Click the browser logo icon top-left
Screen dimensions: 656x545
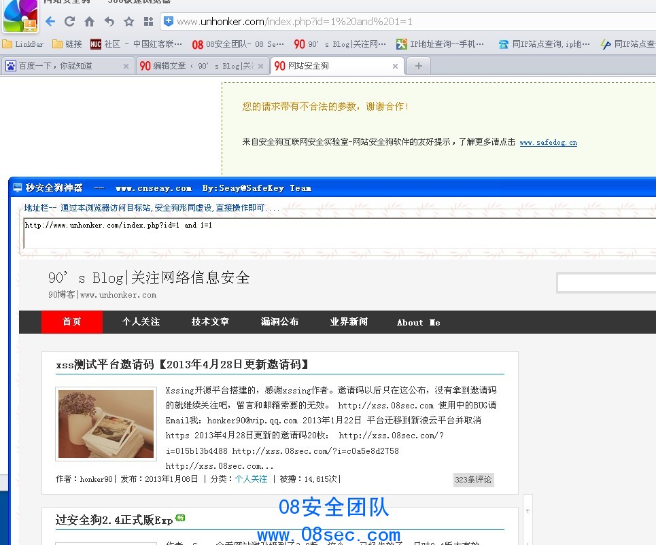pos(20,16)
